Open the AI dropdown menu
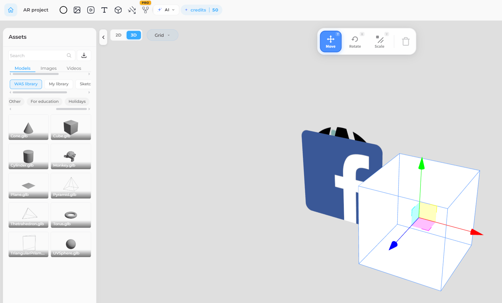This screenshot has height=303, width=502. (x=166, y=10)
